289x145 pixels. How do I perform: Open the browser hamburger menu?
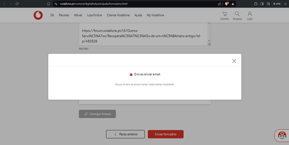pos(285,4)
